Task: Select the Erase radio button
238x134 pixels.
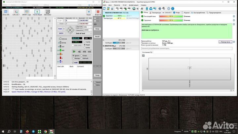Action: [x=82, y=56]
